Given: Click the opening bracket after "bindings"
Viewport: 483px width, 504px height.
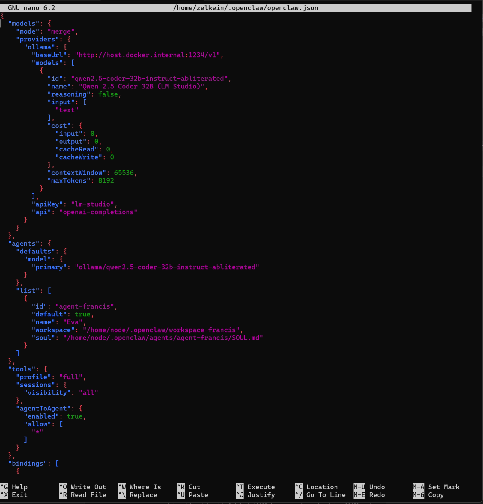Looking at the screenshot, I should 57,464.
